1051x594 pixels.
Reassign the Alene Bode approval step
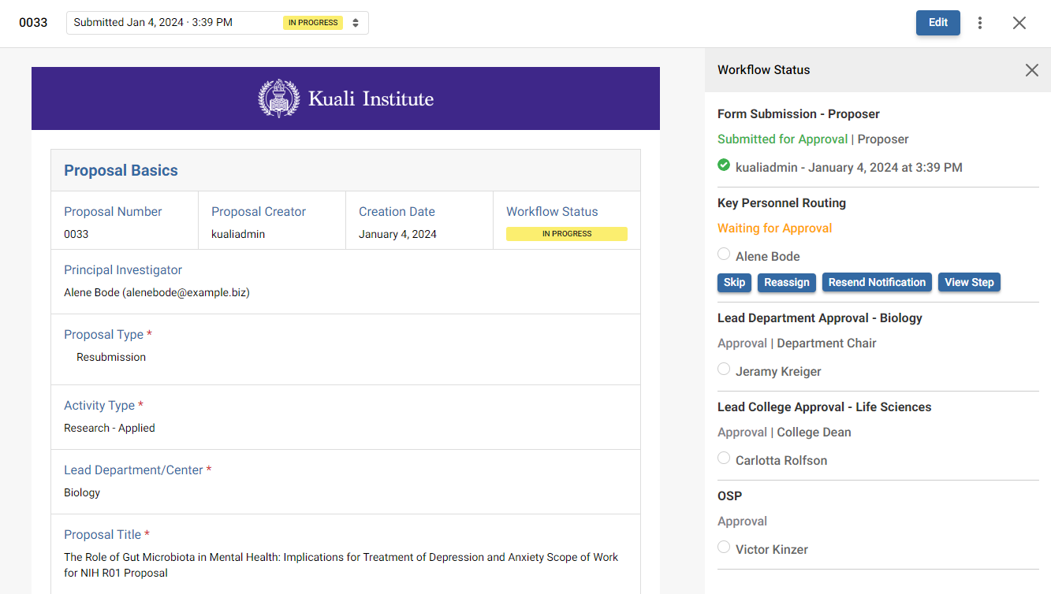click(x=787, y=283)
